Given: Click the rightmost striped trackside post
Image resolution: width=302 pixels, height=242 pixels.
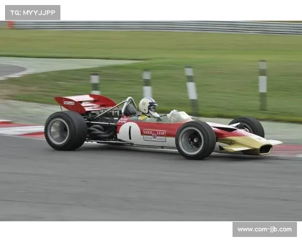Looking at the screenshot, I should (x=262, y=85).
